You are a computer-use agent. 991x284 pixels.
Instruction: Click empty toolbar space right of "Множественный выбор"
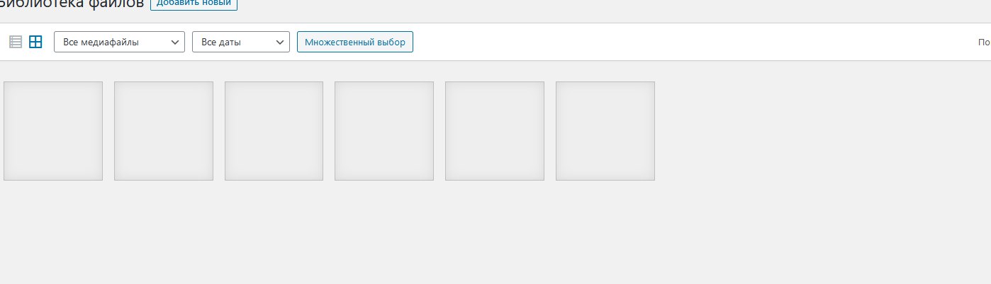tap(695, 42)
